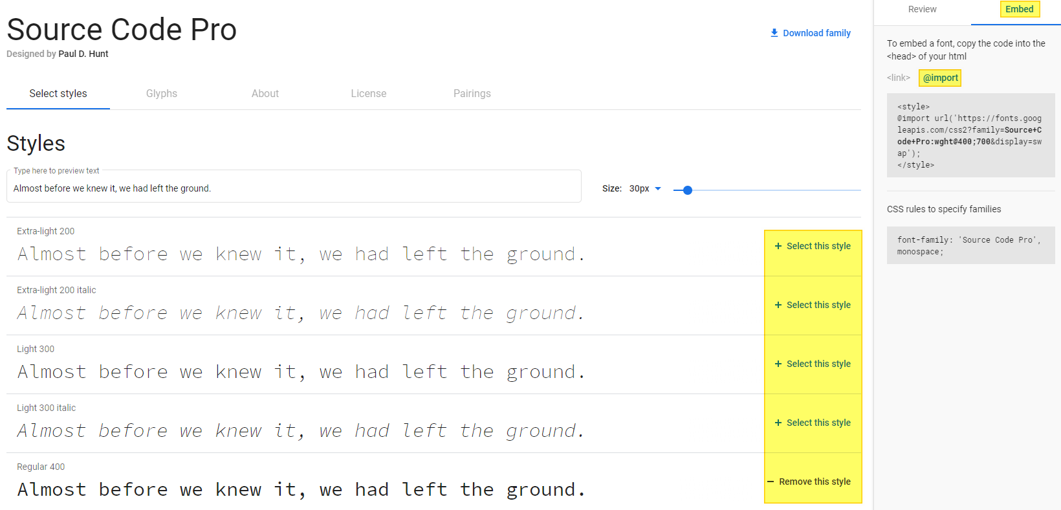Click the plus icon for Extra-light 200 italic
1061x510 pixels.
tap(778, 305)
